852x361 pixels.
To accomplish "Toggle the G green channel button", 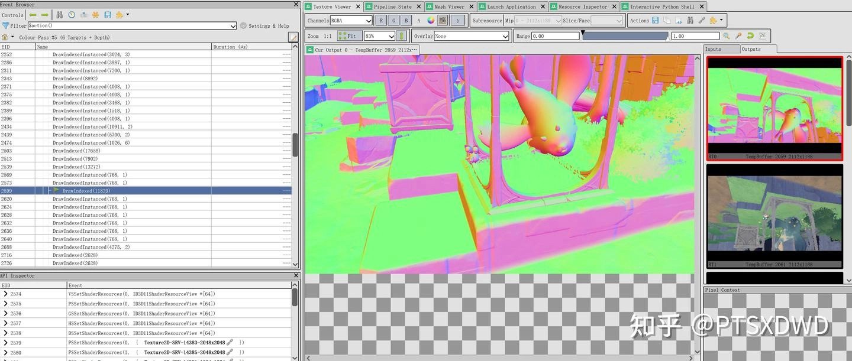I will [394, 20].
